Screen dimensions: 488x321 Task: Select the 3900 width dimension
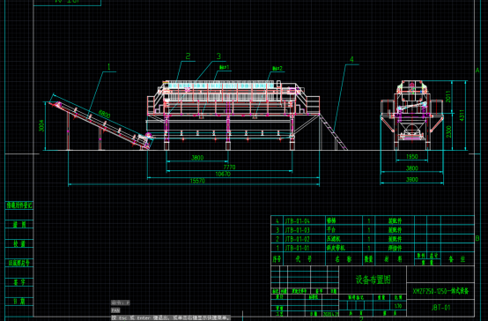411,180
